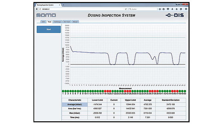Click the Characteristic column header

pyautogui.click(x=75, y=100)
